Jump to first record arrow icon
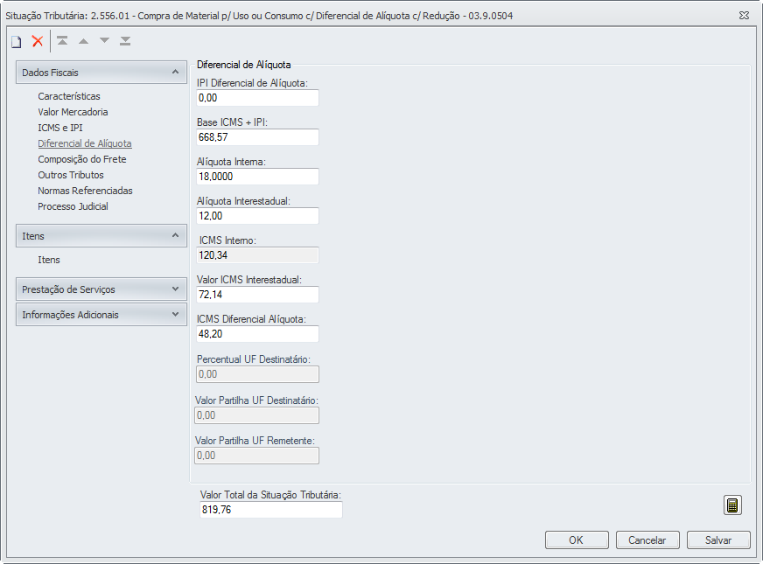This screenshot has height=564, width=763. coord(62,41)
